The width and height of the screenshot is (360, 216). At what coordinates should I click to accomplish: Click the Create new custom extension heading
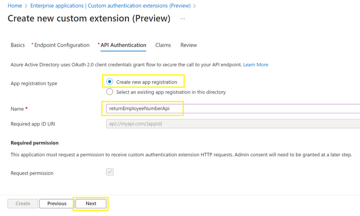coord(89,19)
